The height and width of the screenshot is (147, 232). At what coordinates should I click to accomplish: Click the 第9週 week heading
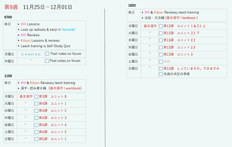pos(11,7)
